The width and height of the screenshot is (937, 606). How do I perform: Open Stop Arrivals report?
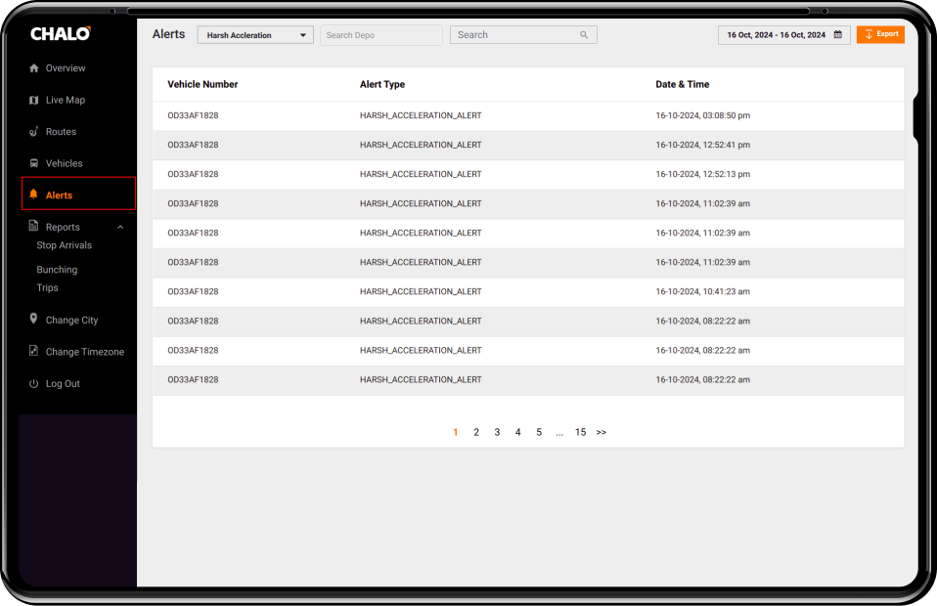65,245
